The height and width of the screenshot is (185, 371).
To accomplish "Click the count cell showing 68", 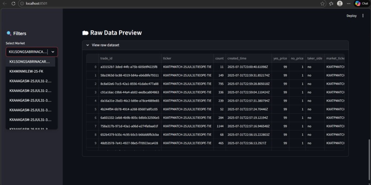I will [x=220, y=135].
